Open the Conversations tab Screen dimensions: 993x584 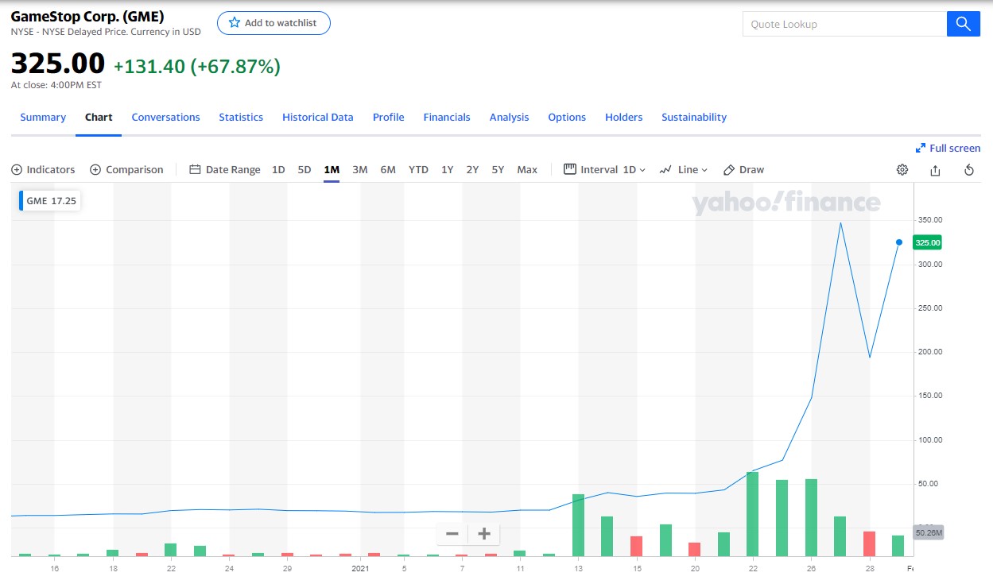coord(165,117)
